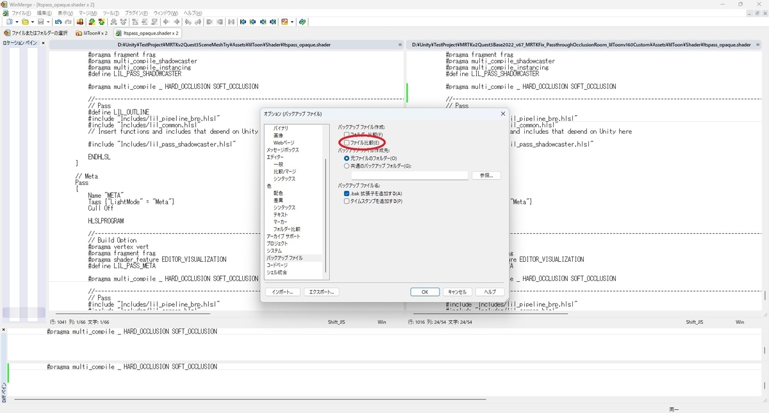Enable the フォルダー比較(F) backup checkbox

pyautogui.click(x=347, y=135)
